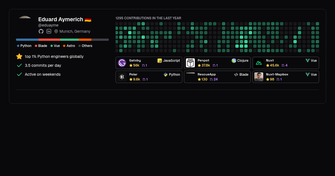Screen dimensions: 335x176
Task: Open the Nuxt-Mapbox avatar thumbnail
Action: point(259,77)
